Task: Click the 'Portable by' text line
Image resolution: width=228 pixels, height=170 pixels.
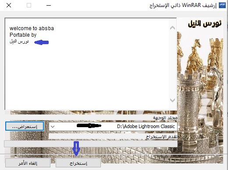Action: point(23,35)
